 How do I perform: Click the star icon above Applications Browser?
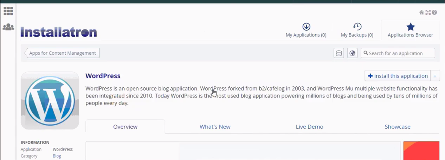[x=411, y=27]
